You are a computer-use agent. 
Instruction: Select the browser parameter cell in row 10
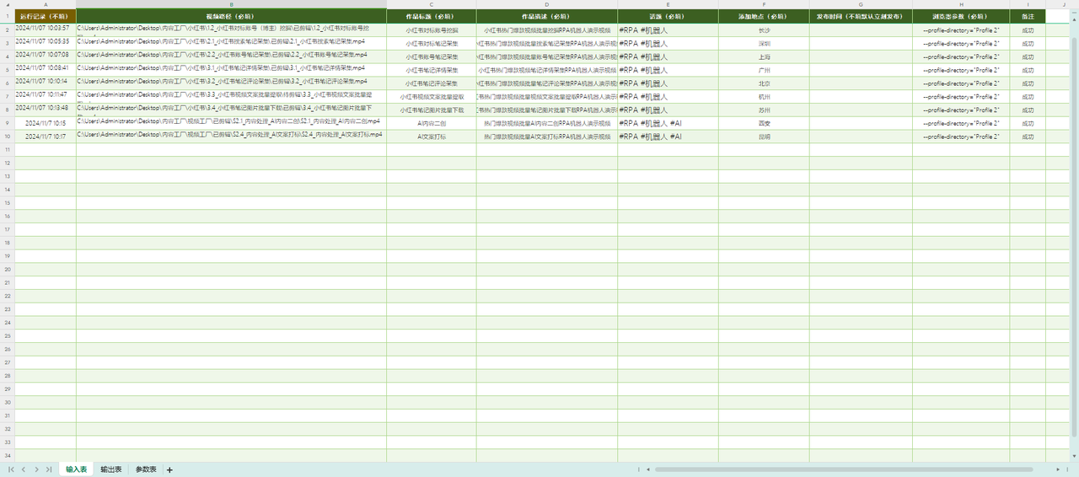click(961, 136)
